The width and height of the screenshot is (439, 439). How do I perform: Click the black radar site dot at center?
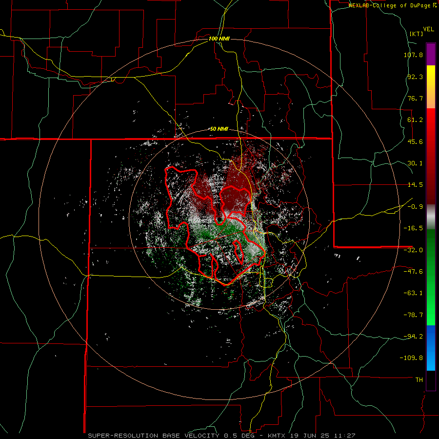[219, 219]
